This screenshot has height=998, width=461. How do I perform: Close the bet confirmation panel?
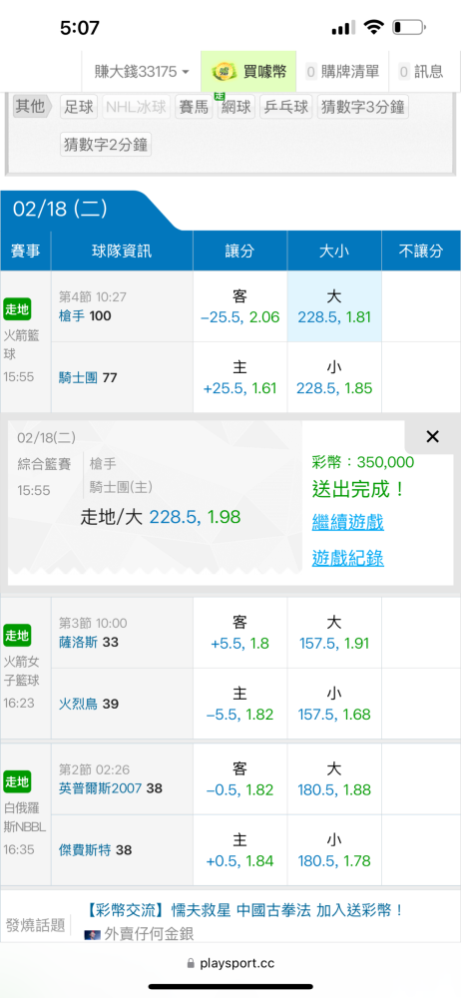tap(432, 437)
